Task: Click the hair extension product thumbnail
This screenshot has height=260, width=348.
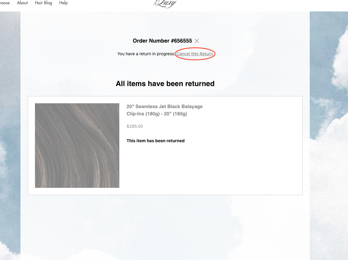Action: pos(77,145)
